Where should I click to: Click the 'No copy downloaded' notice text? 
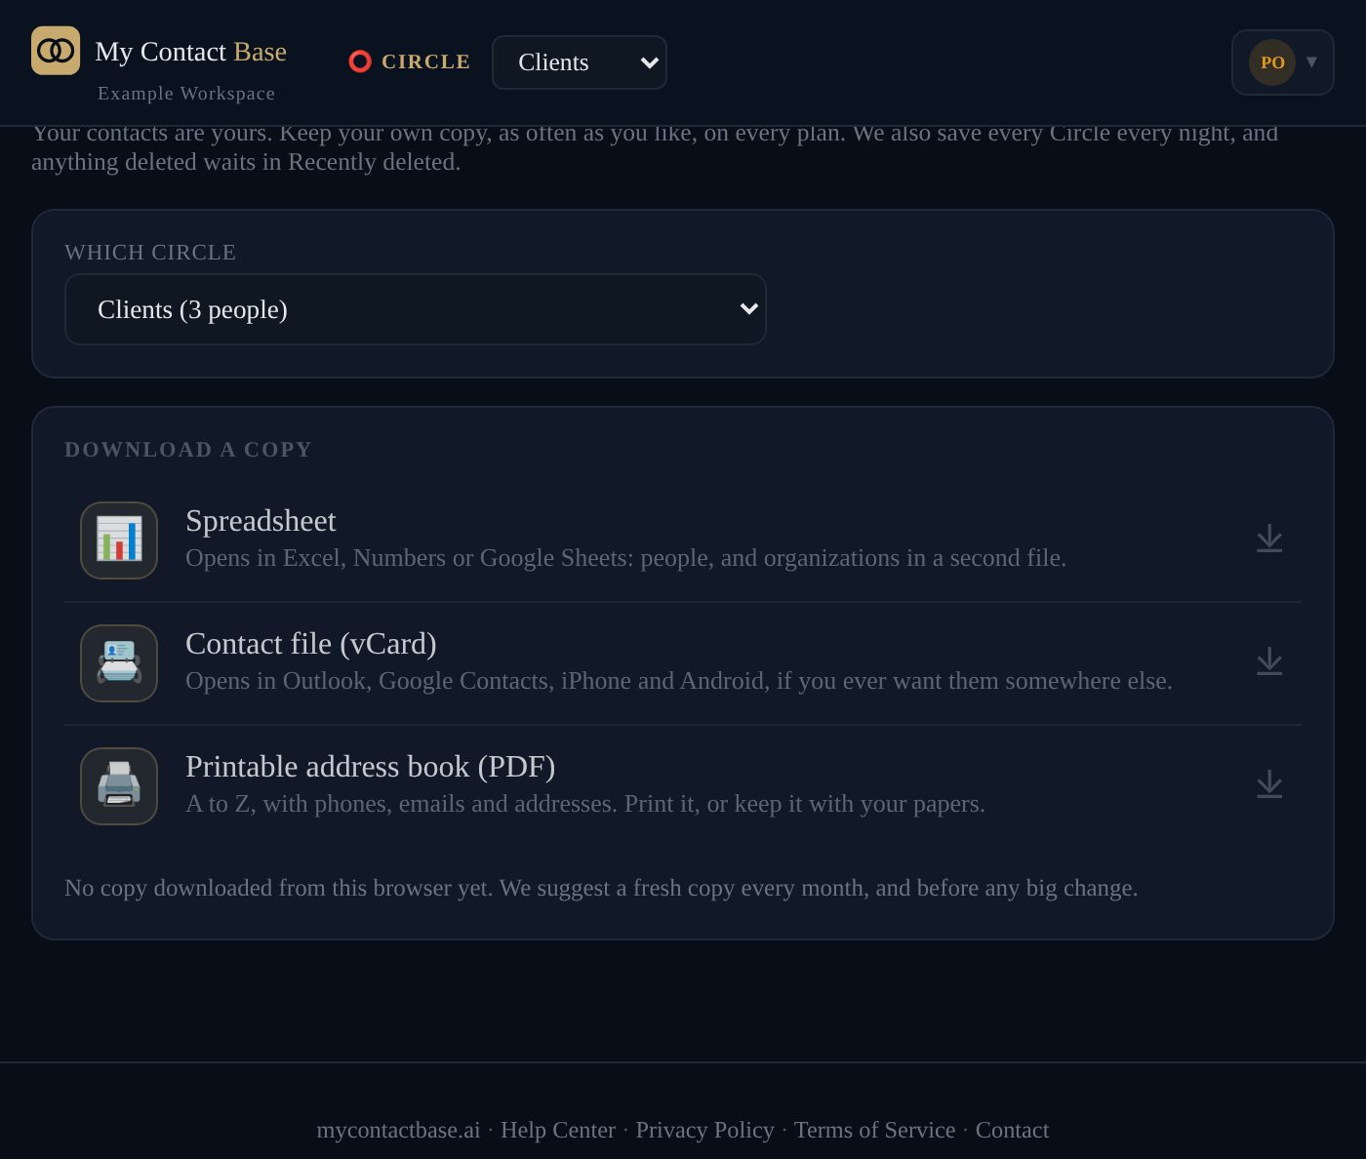click(x=601, y=888)
